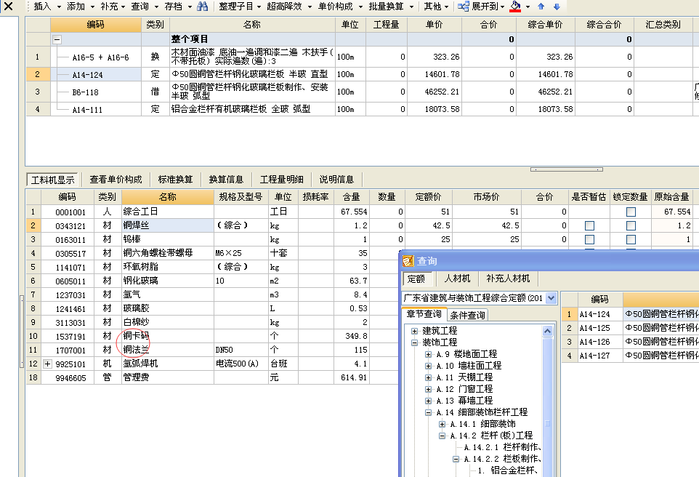Toggle 锁定数量 checkbox for 钨棒 row
This screenshot has height=477, width=699.
[631, 240]
